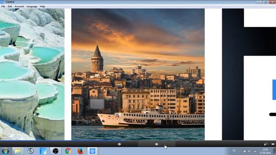The image size is (276, 155).
Task: Click the EN language indicator in tray
Action: click(x=234, y=151)
